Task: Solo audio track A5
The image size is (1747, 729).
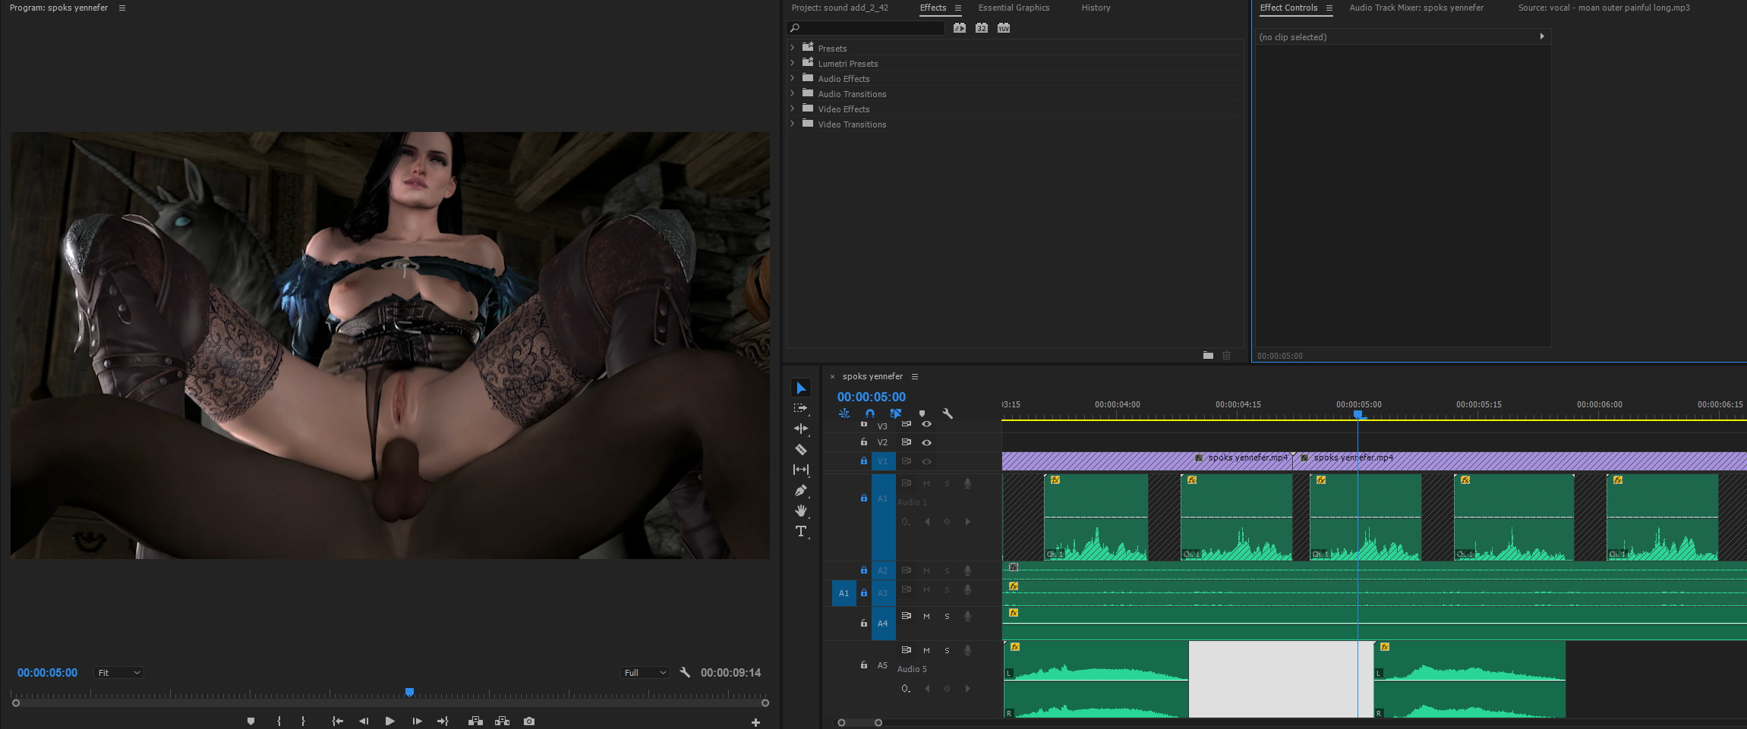Action: point(947,650)
